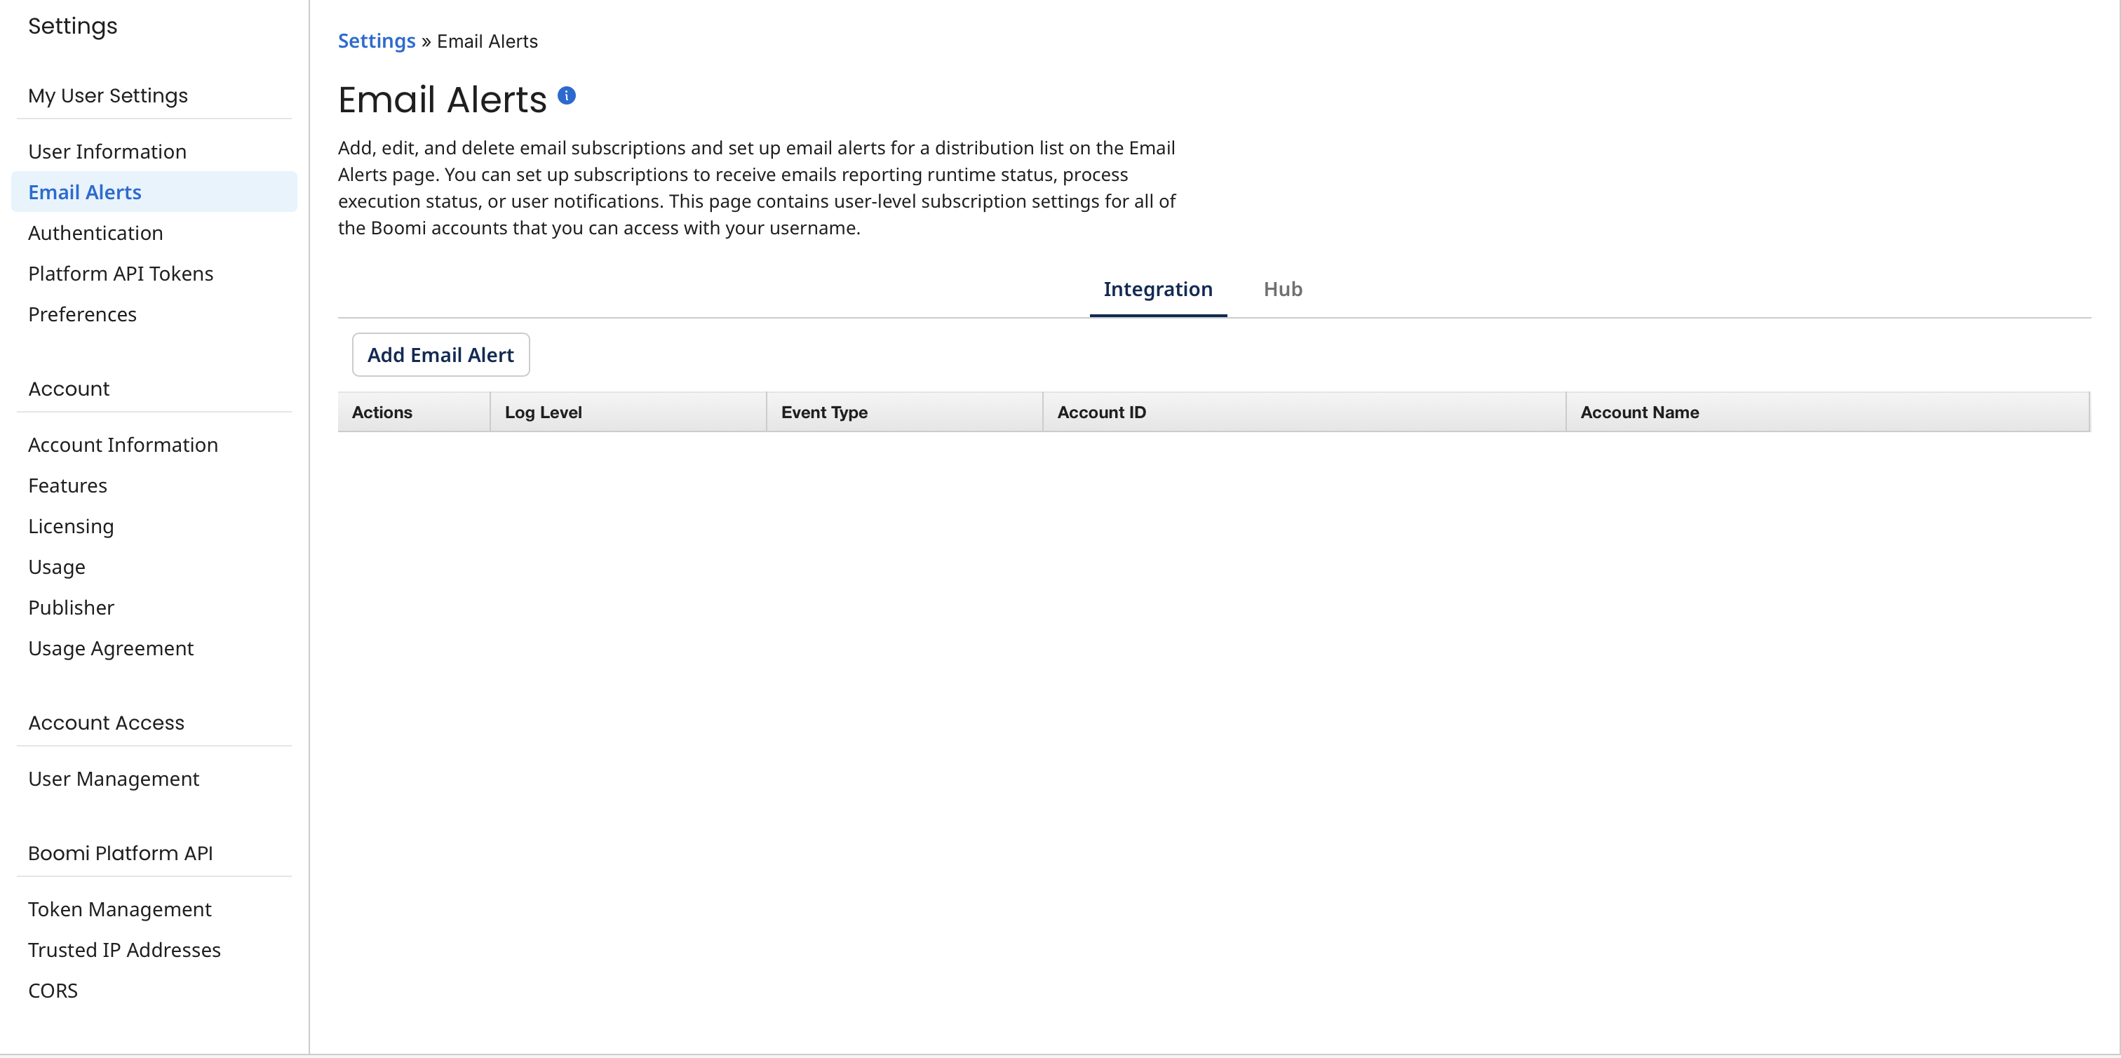This screenshot has width=2121, height=1058.
Task: Open User Management settings
Action: [114, 778]
